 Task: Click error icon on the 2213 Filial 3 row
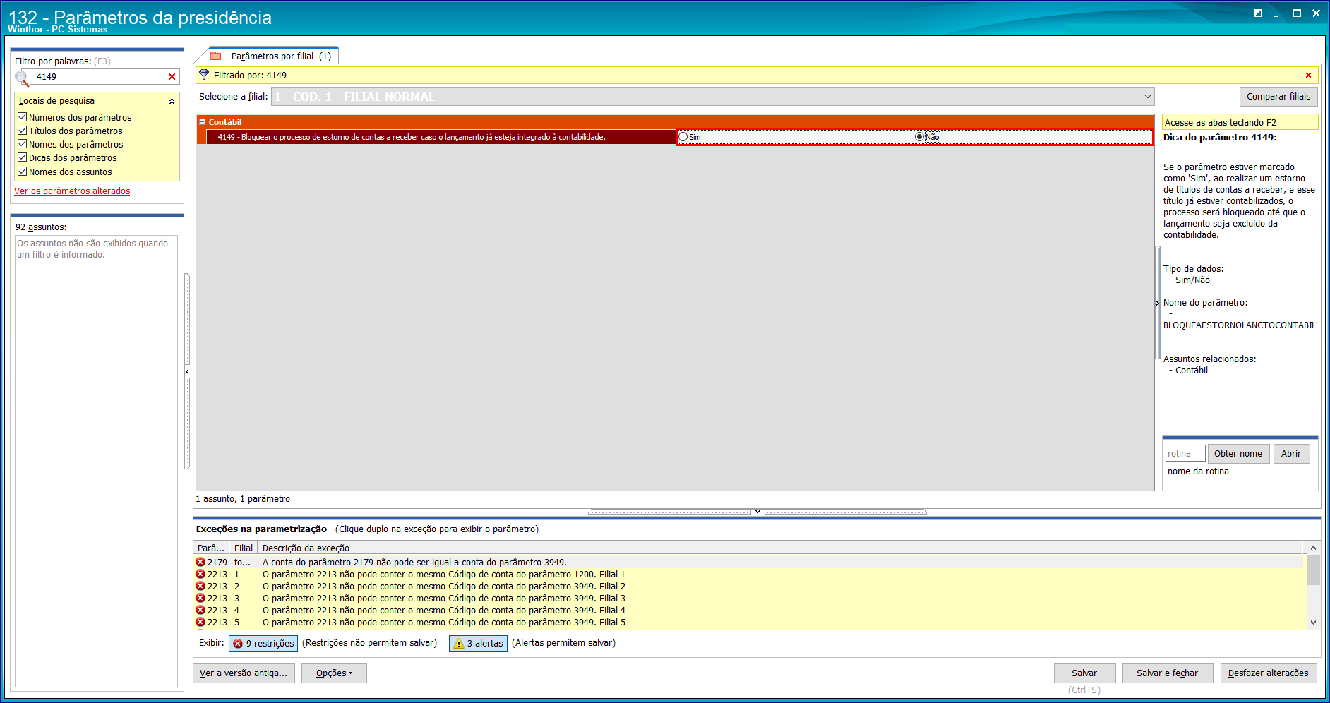[x=200, y=599]
